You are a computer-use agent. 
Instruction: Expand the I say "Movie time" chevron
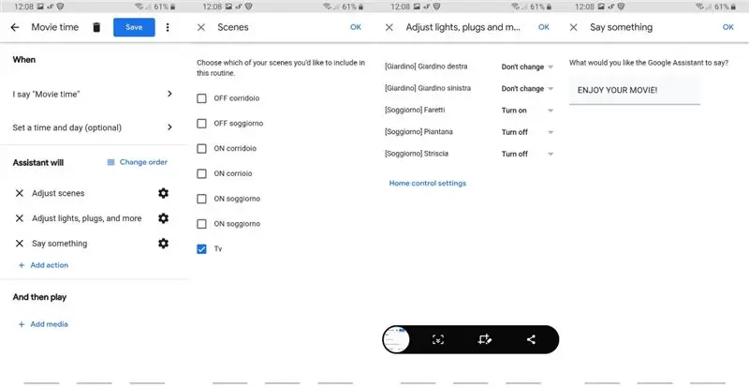tap(169, 94)
